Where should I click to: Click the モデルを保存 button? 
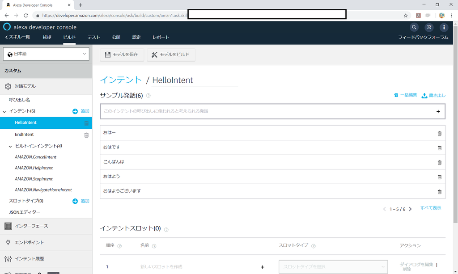pos(122,55)
